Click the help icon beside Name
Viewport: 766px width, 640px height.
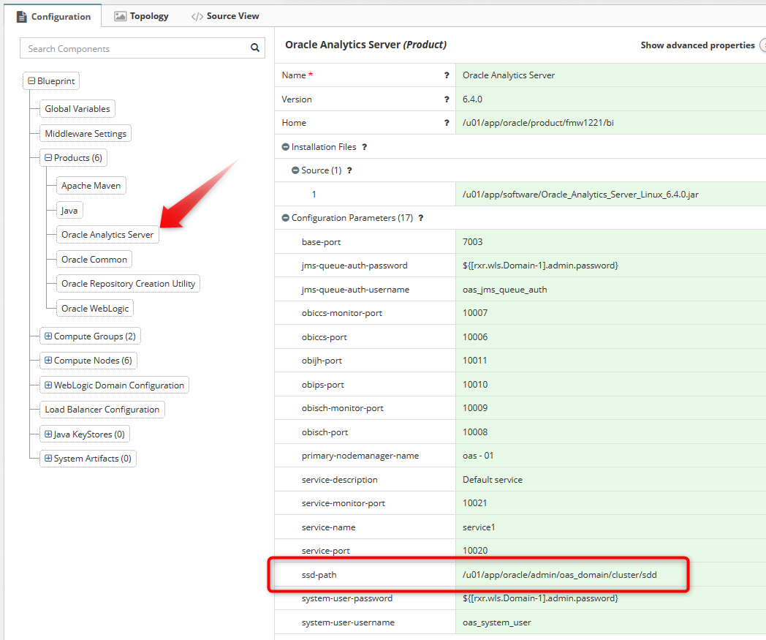coord(447,75)
